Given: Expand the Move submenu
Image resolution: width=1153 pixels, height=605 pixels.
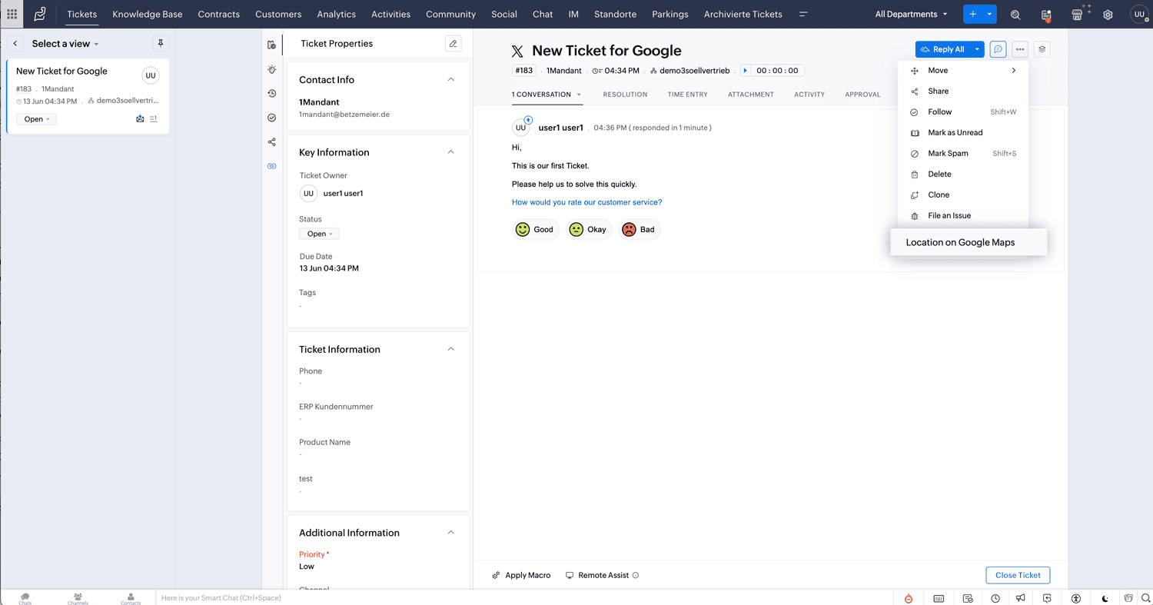Looking at the screenshot, I should (963, 71).
